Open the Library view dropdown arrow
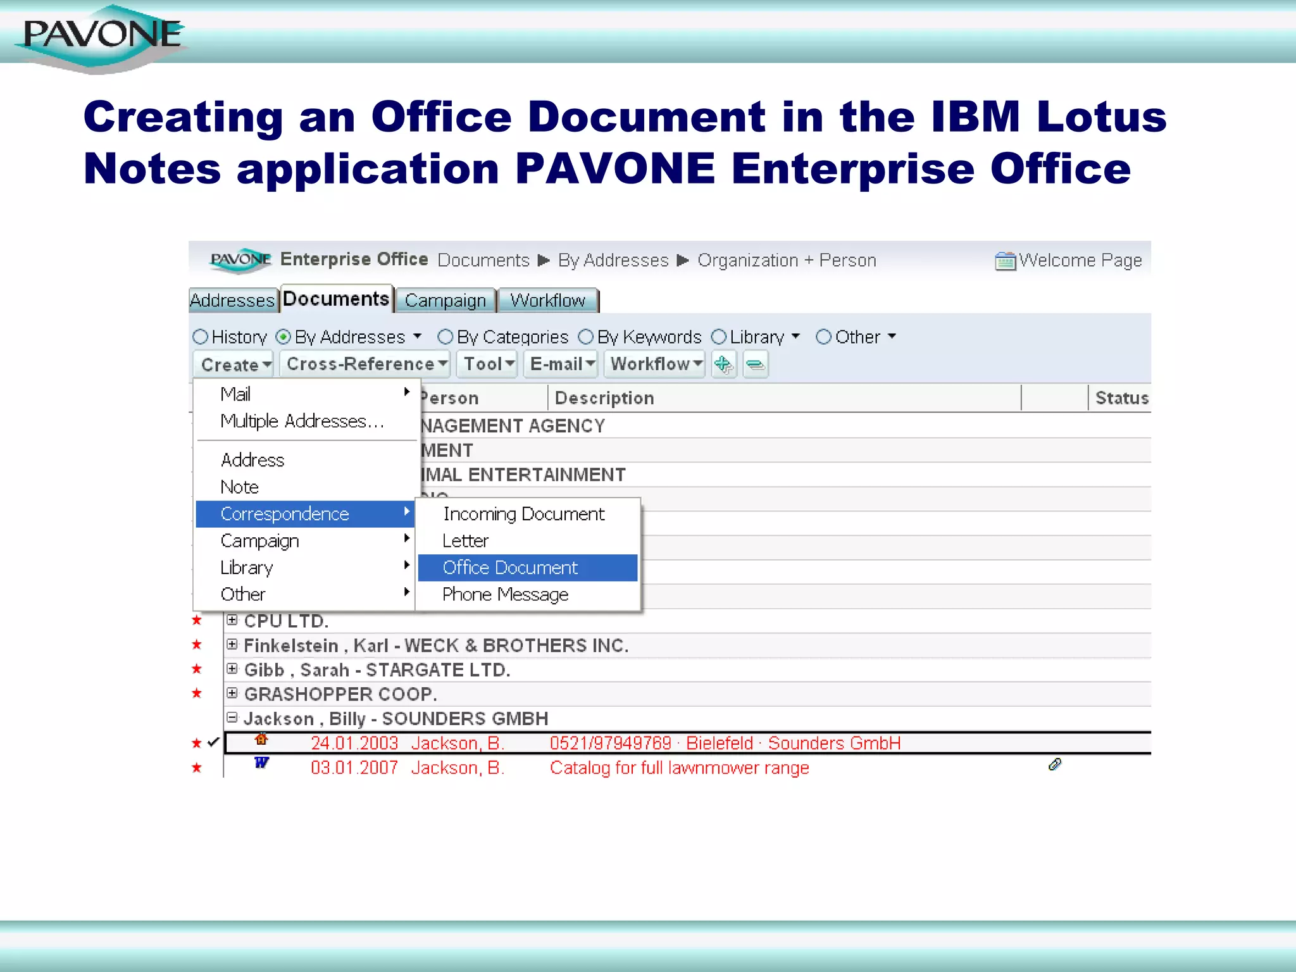Image resolution: width=1296 pixels, height=972 pixels. (795, 336)
